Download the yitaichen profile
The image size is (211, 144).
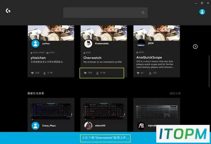(x=45, y=73)
